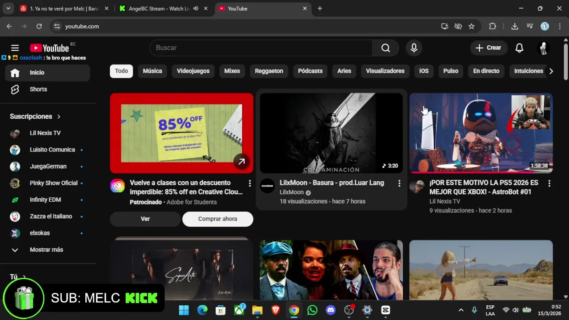Open JuegaGerman subscription
569x320 pixels.
pos(48,166)
